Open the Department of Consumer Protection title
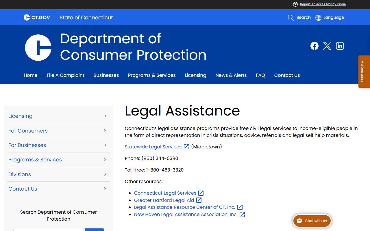Image resolution: width=370 pixels, height=231 pixels. 133,47
